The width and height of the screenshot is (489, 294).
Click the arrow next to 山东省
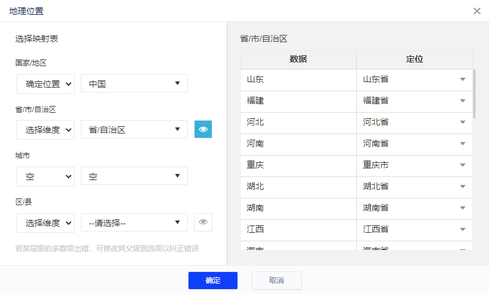[x=463, y=80]
